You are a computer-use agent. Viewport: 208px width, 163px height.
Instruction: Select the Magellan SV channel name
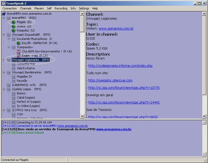coord(24,77)
